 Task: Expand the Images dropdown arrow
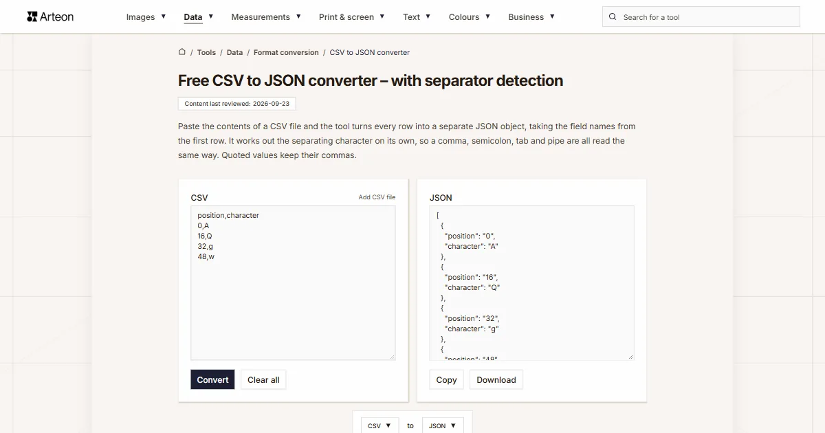coord(163,16)
